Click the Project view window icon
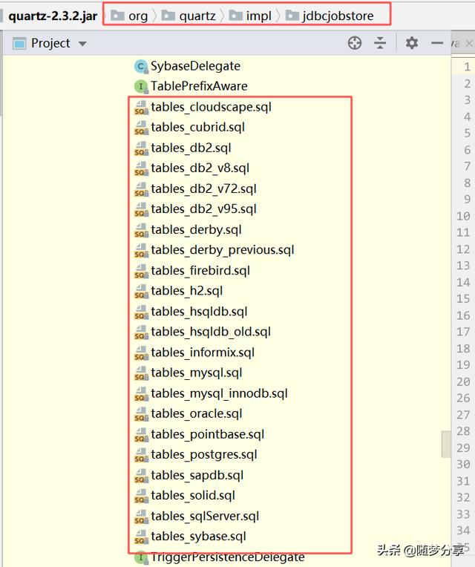The height and width of the screenshot is (567, 475). tap(19, 43)
